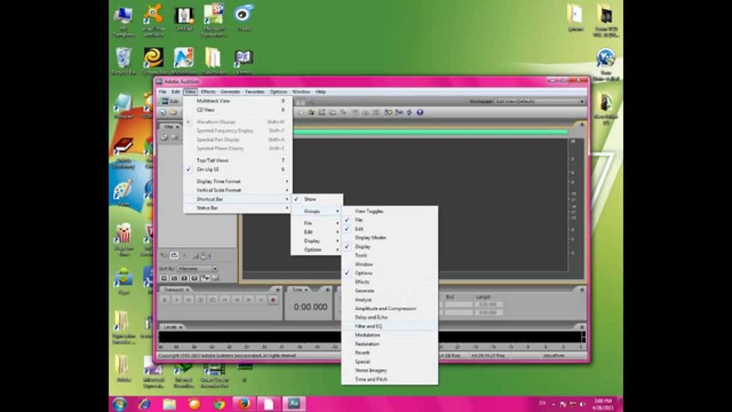Click the new file icon in the shortcut bar
Image resolution: width=732 pixels, height=412 pixels.
tap(163, 112)
